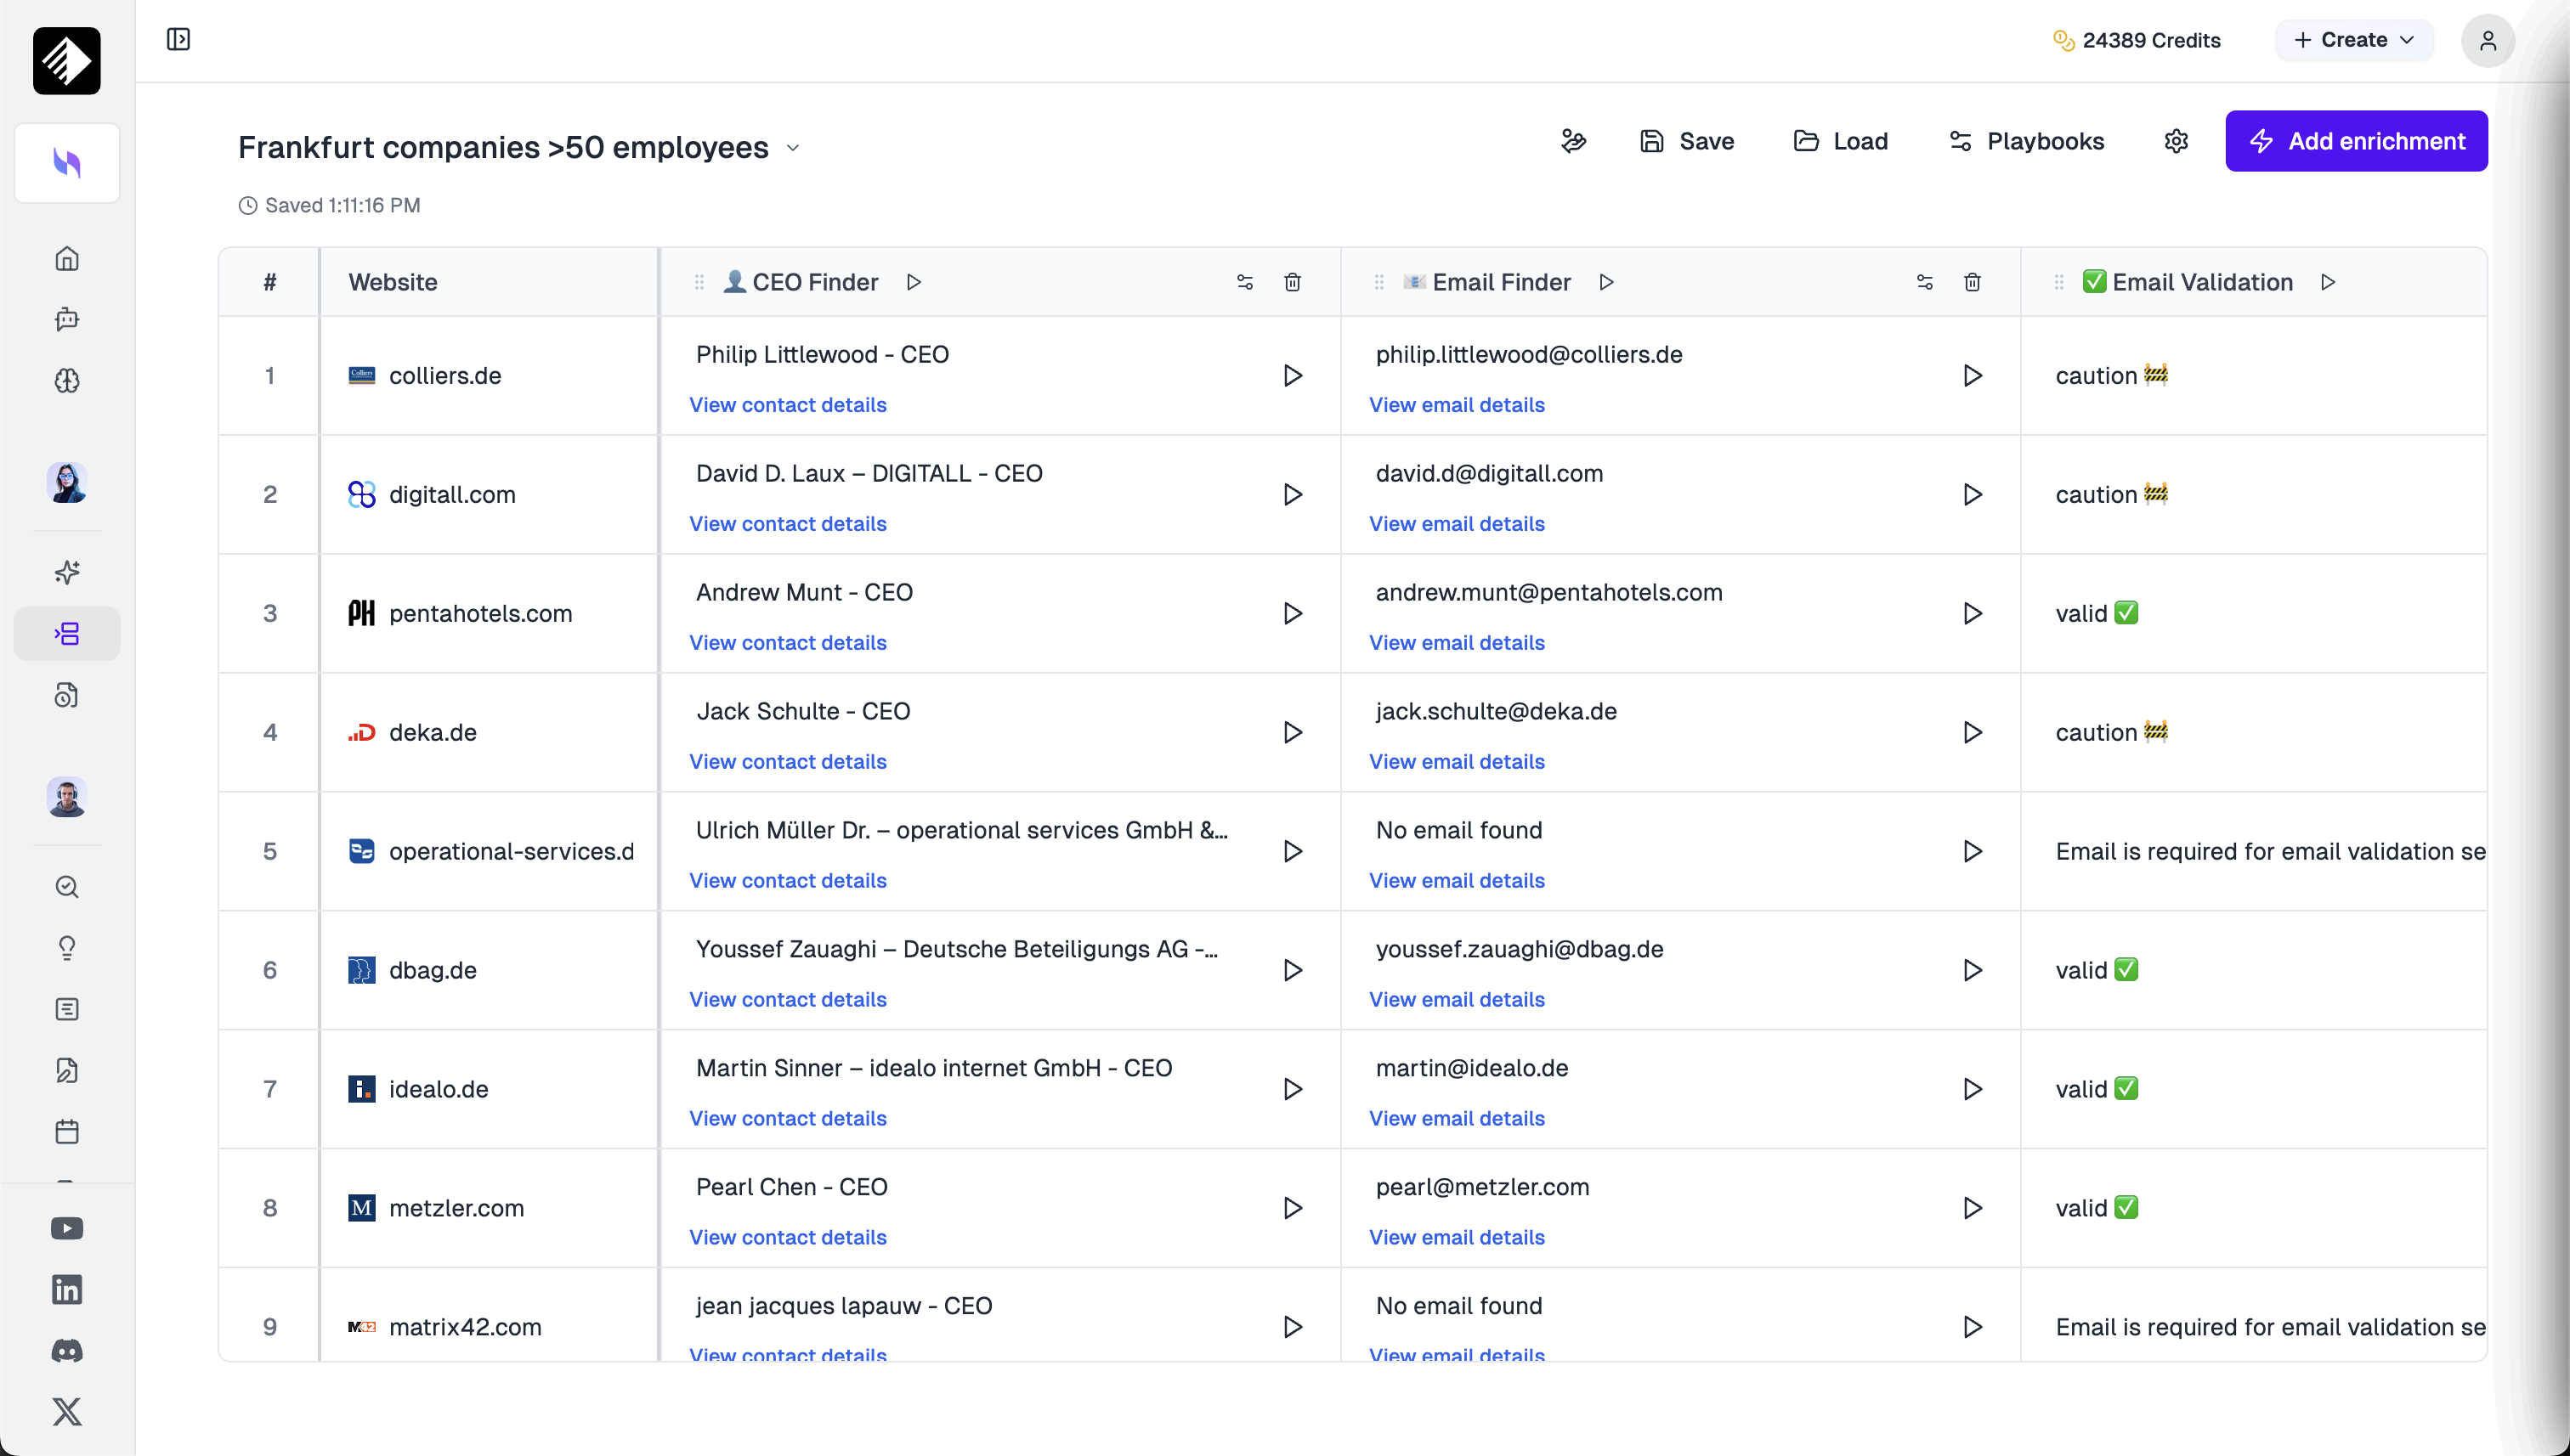2570x1456 pixels.
Task: Click the eraser icon beside Save
Action: click(1574, 141)
